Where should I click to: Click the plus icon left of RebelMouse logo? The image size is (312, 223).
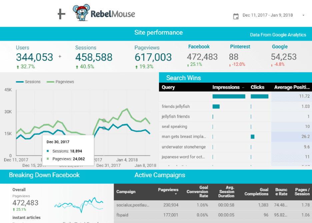click(x=61, y=14)
